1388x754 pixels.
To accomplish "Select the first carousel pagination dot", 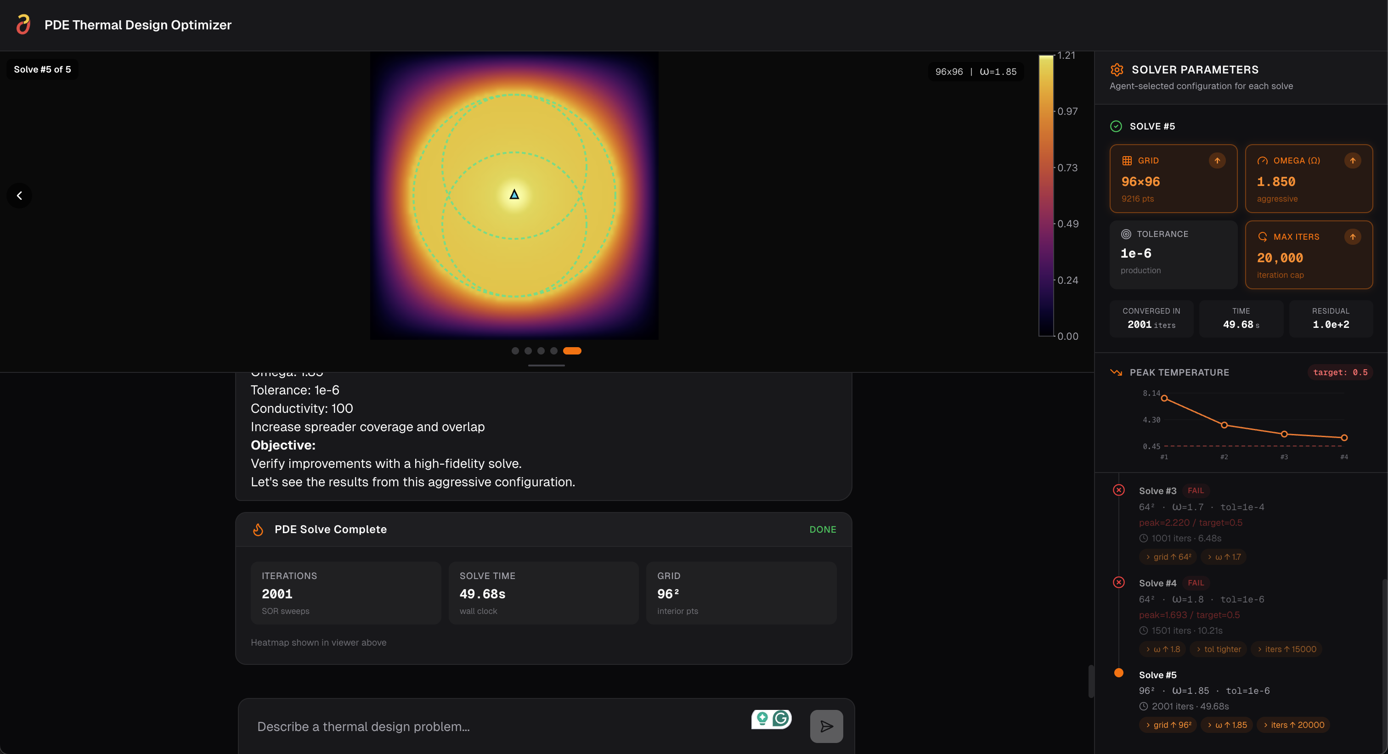I will [515, 351].
